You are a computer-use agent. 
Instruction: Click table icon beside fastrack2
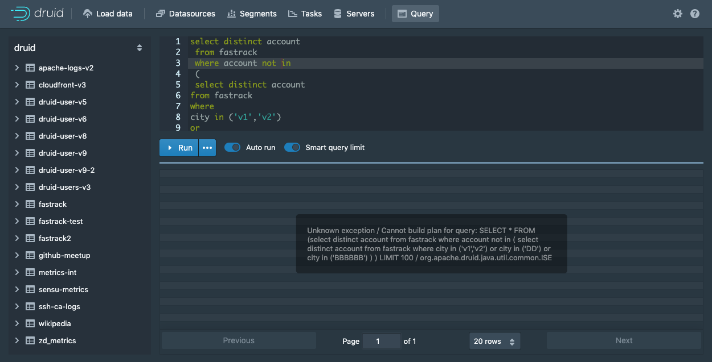pos(30,238)
